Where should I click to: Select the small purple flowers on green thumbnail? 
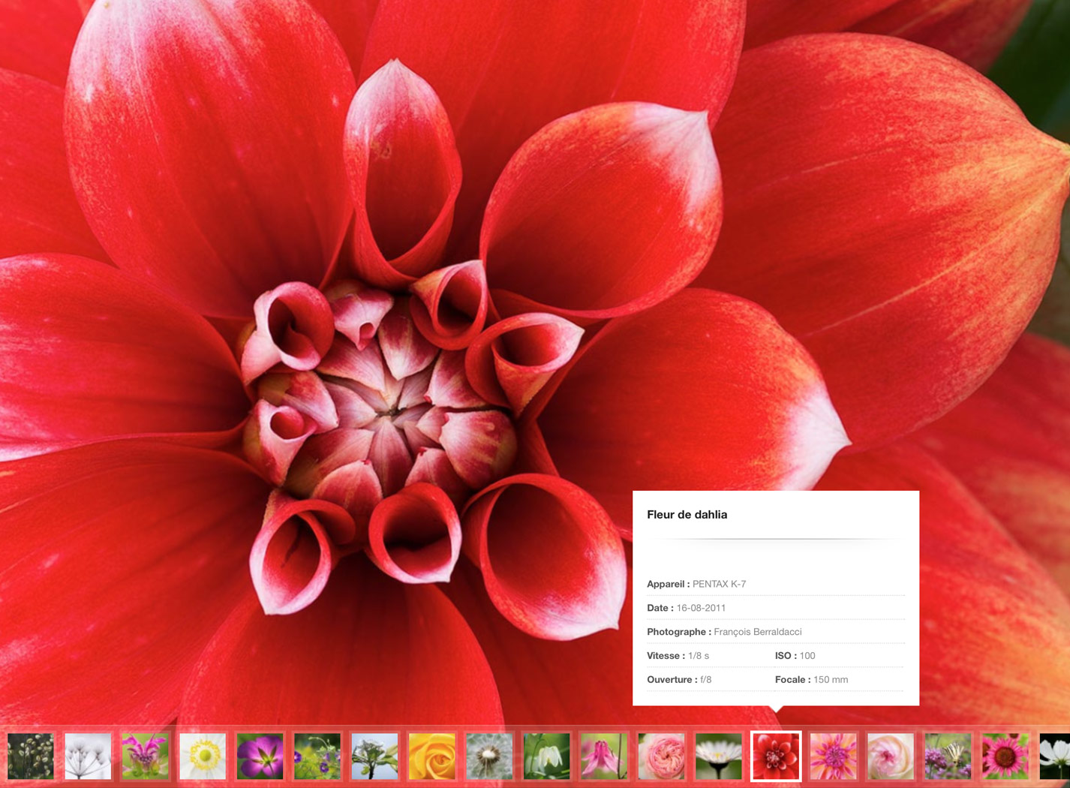click(x=317, y=756)
